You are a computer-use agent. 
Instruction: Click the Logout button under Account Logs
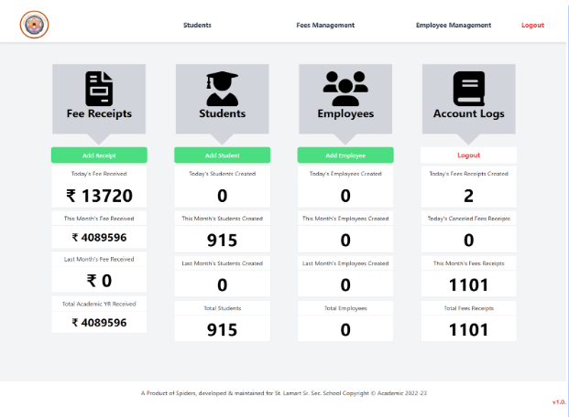(468, 155)
